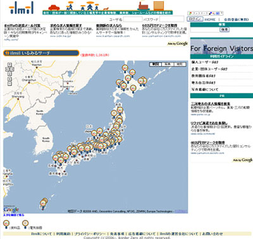253x239 pixels.
Task: Open the Google bookmark toolbar widget near the header
Action: click(x=205, y=13)
